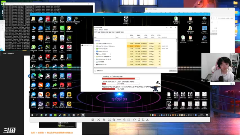Viewport: 240px width, 135px height.
Task: Expand WXWork.exe process row
Action: 95,59
